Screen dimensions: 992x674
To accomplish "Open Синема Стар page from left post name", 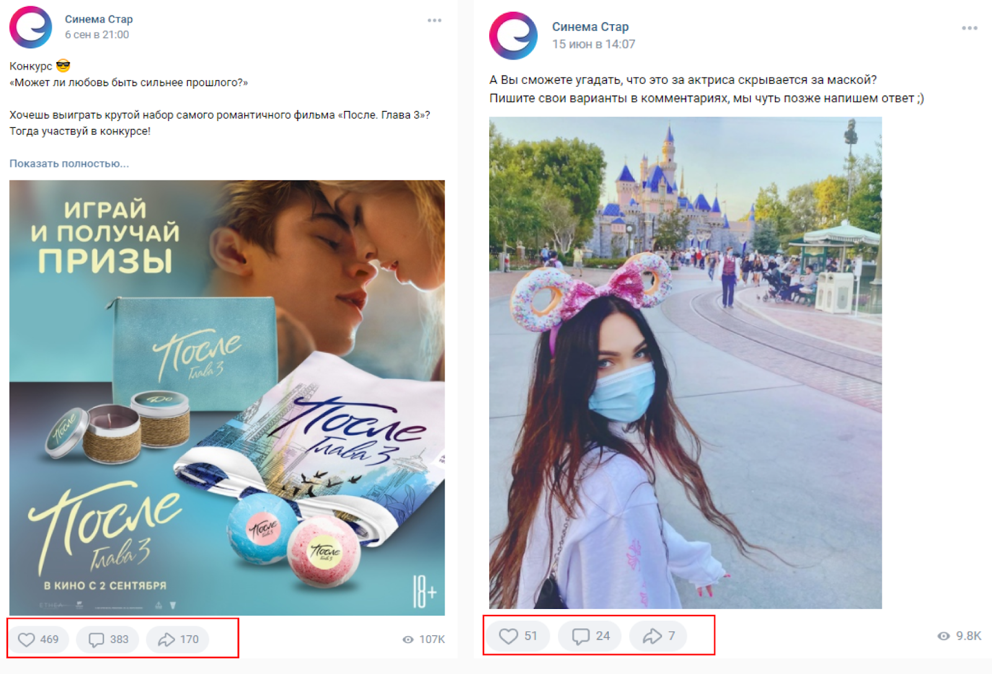I will (x=99, y=19).
